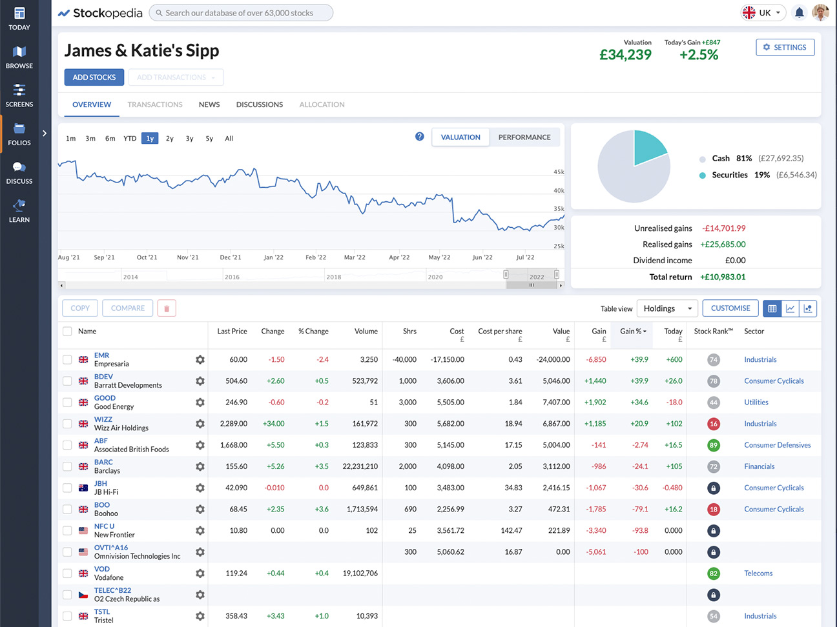Screen dimensions: 837x627
Task: Select the YTD chart time range
Action: (x=130, y=139)
